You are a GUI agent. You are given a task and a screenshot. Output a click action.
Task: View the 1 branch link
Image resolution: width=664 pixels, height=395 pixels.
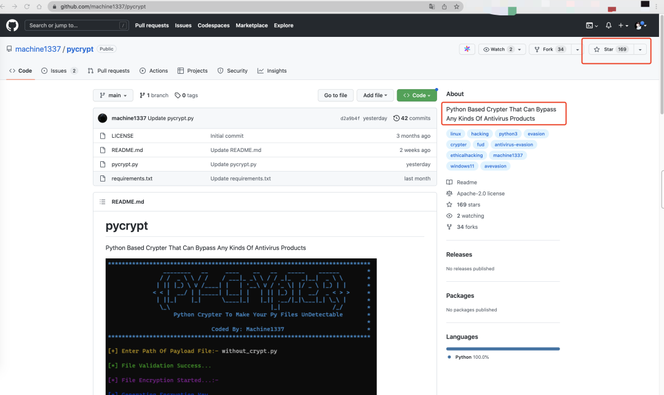[x=154, y=95]
